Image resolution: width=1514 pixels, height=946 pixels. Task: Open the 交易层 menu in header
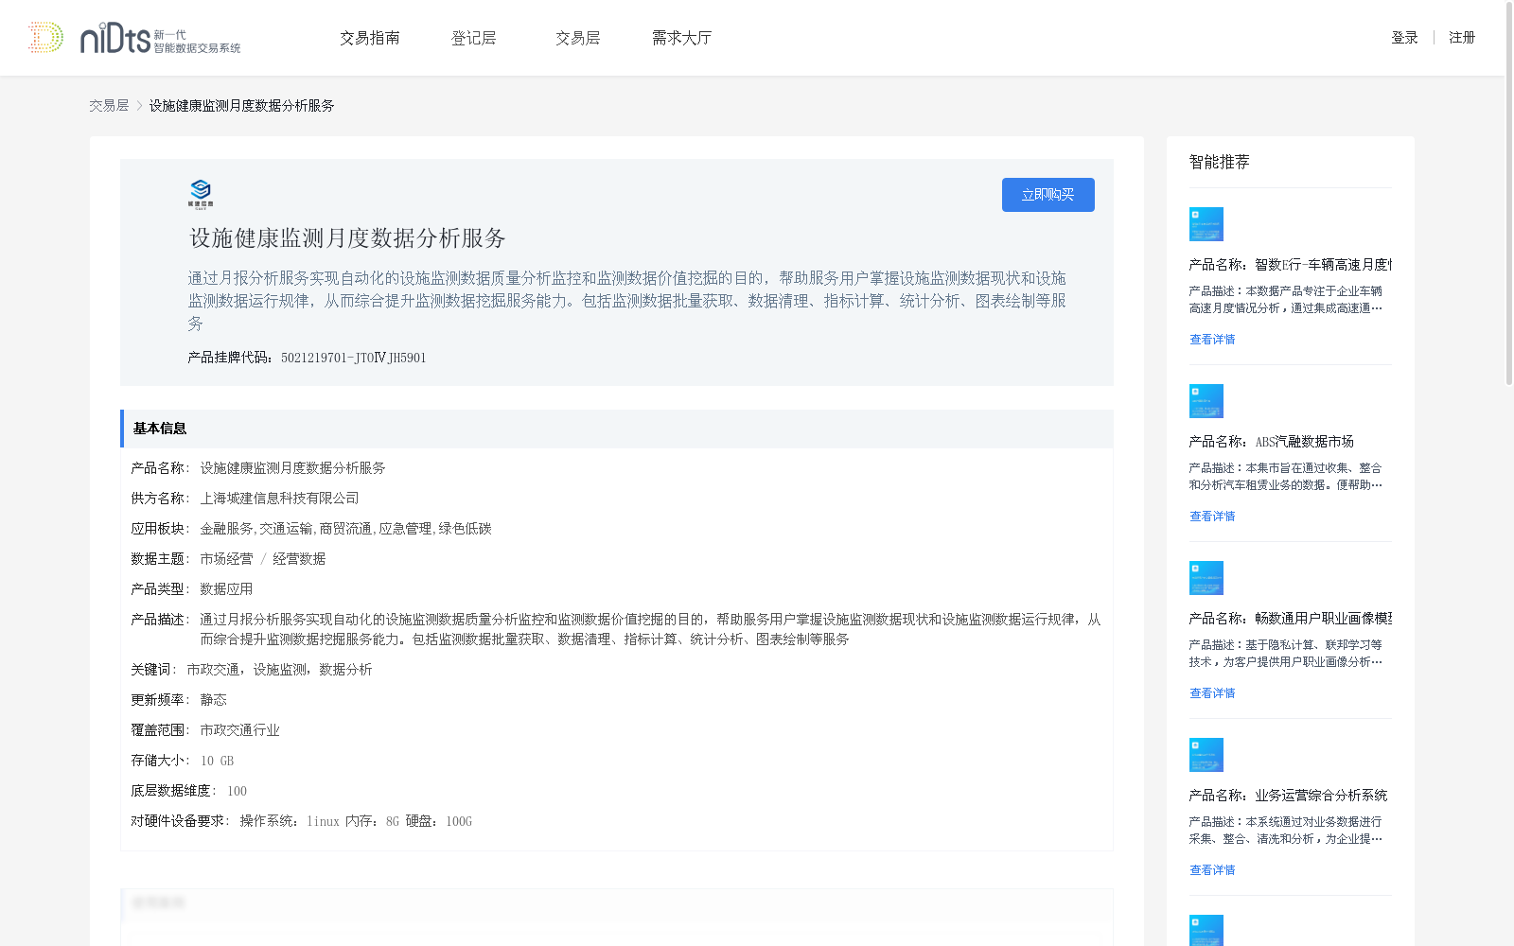tap(578, 38)
